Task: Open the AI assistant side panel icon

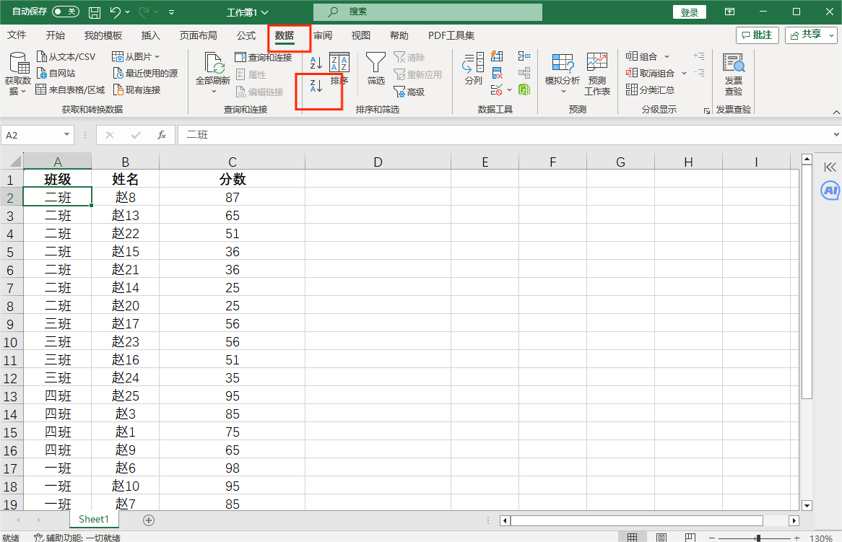Action: pyautogui.click(x=830, y=191)
